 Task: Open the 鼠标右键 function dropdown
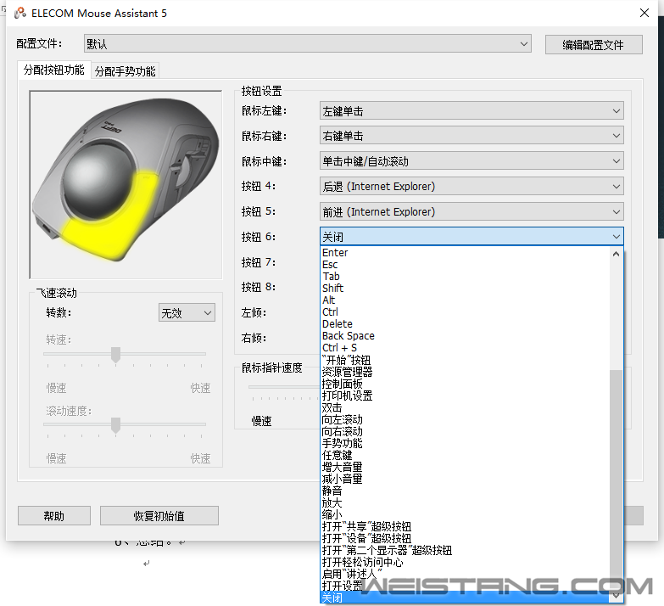coord(471,136)
